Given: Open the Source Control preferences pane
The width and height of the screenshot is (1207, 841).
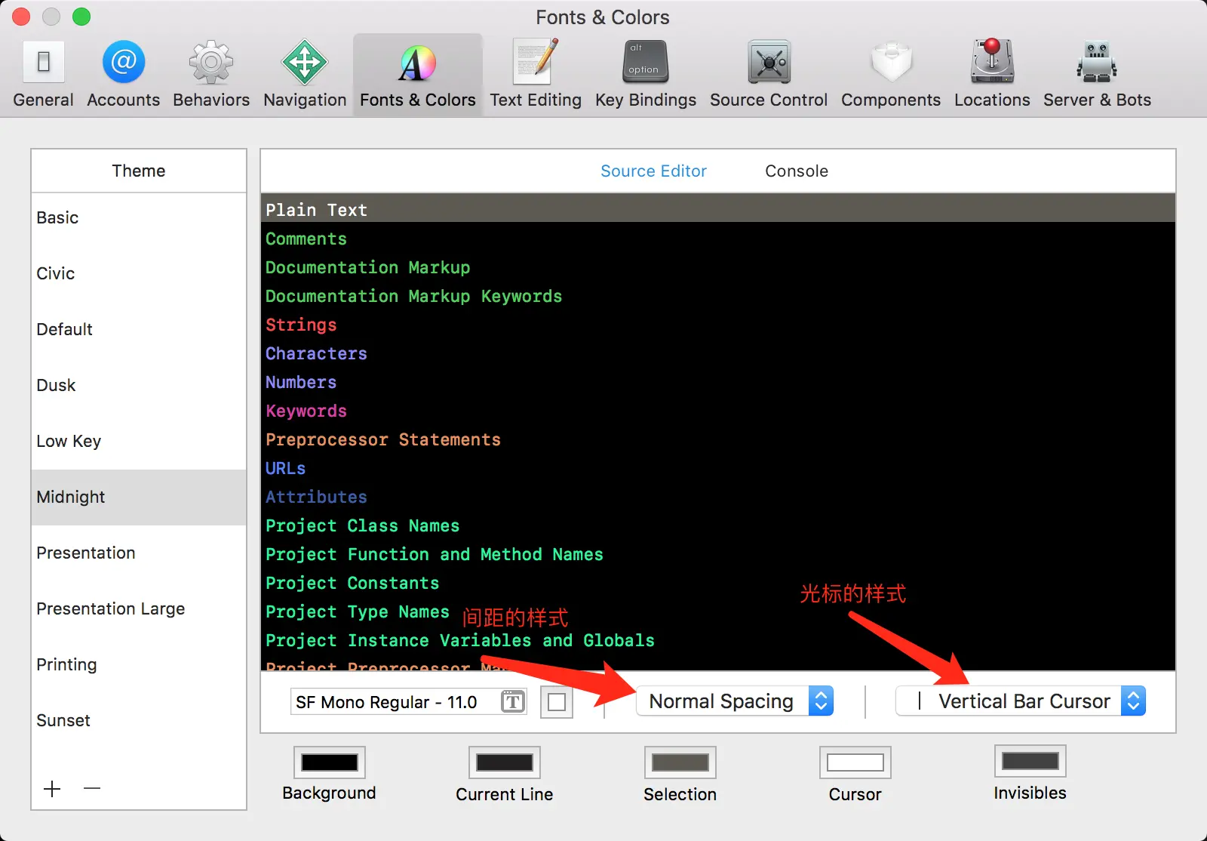Looking at the screenshot, I should tap(769, 75).
